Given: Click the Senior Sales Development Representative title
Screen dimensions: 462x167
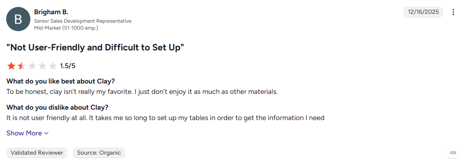Looking at the screenshot, I should [83, 21].
